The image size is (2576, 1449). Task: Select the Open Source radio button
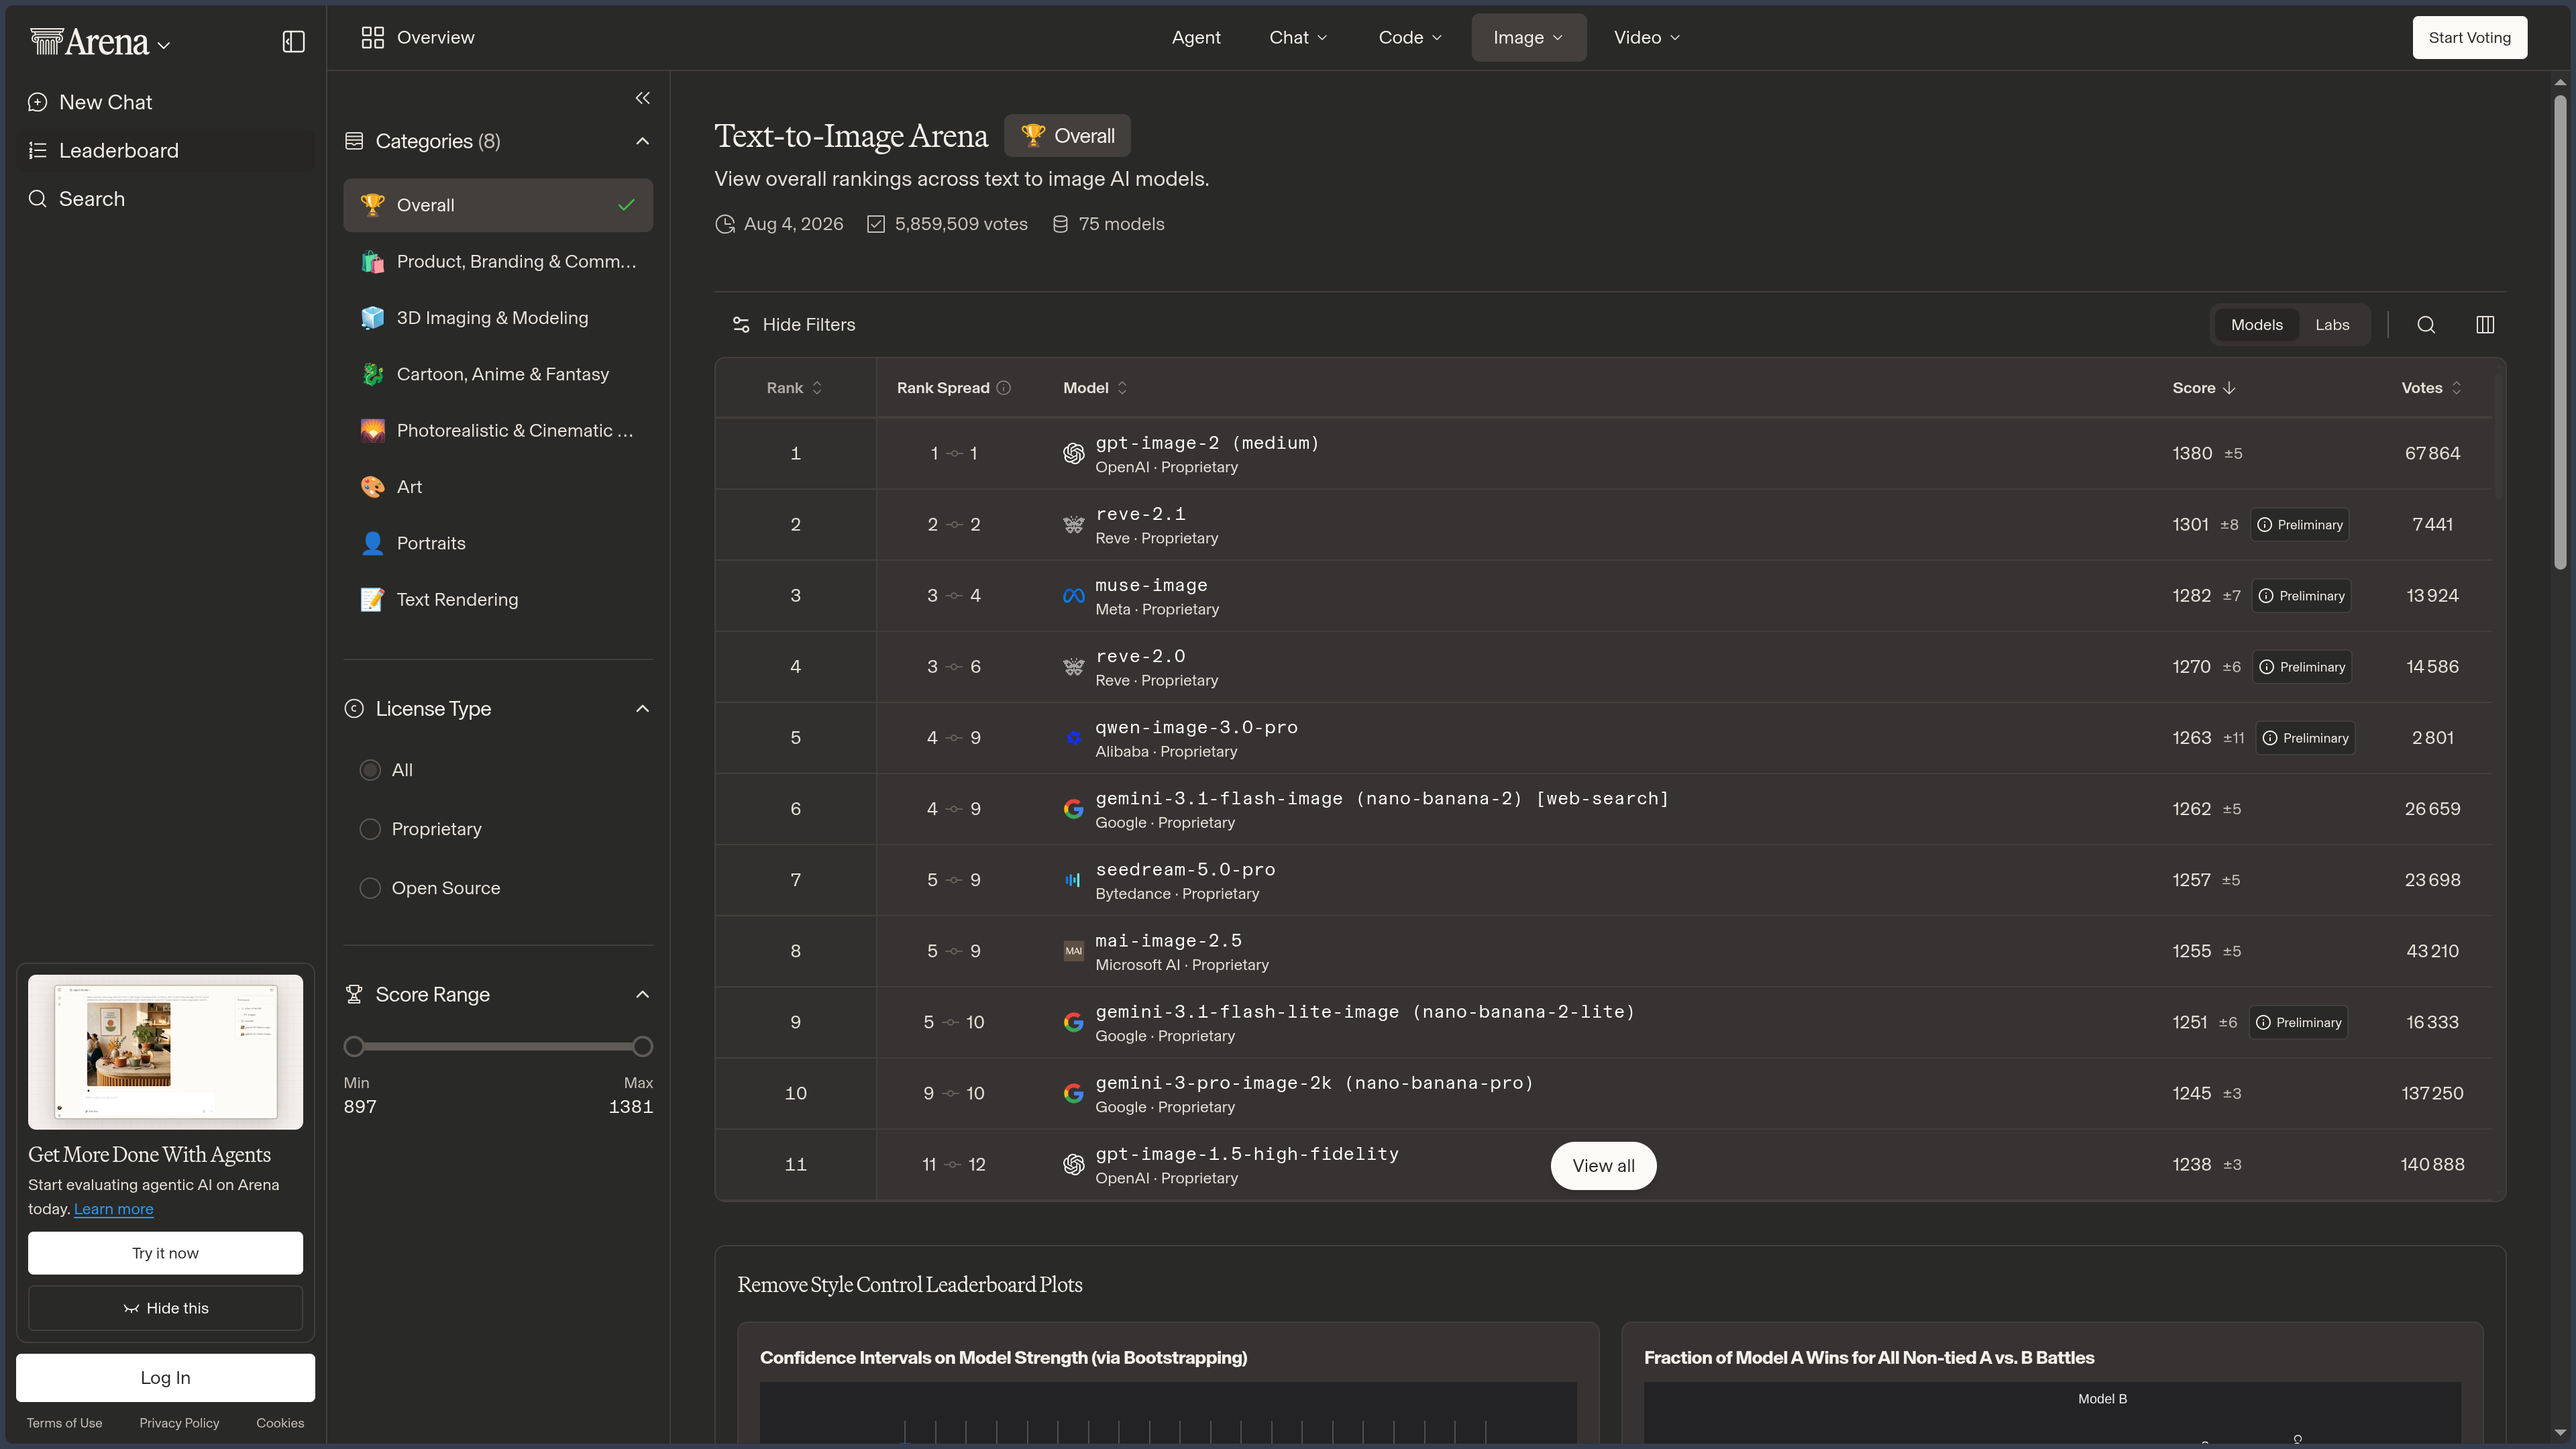pos(370,888)
